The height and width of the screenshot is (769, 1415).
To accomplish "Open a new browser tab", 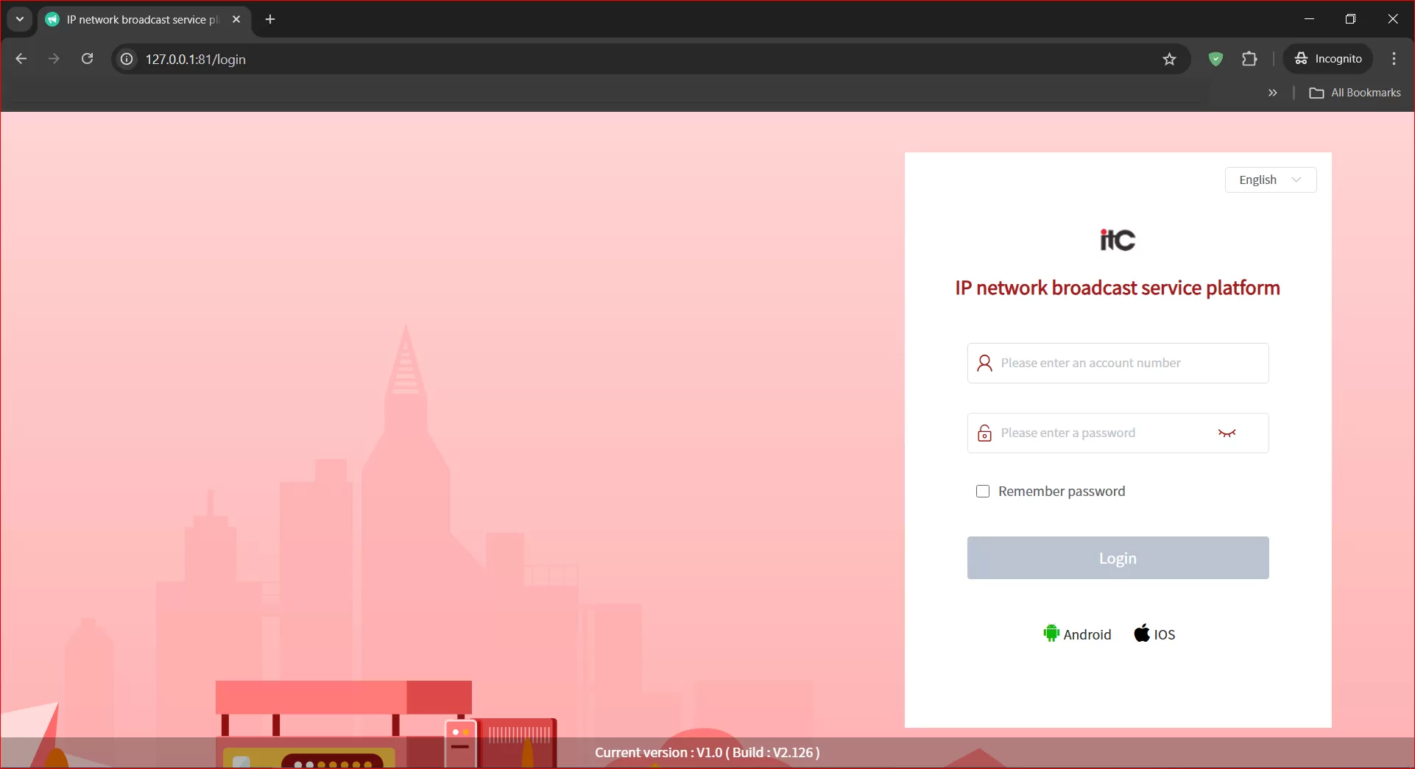I will click(270, 20).
